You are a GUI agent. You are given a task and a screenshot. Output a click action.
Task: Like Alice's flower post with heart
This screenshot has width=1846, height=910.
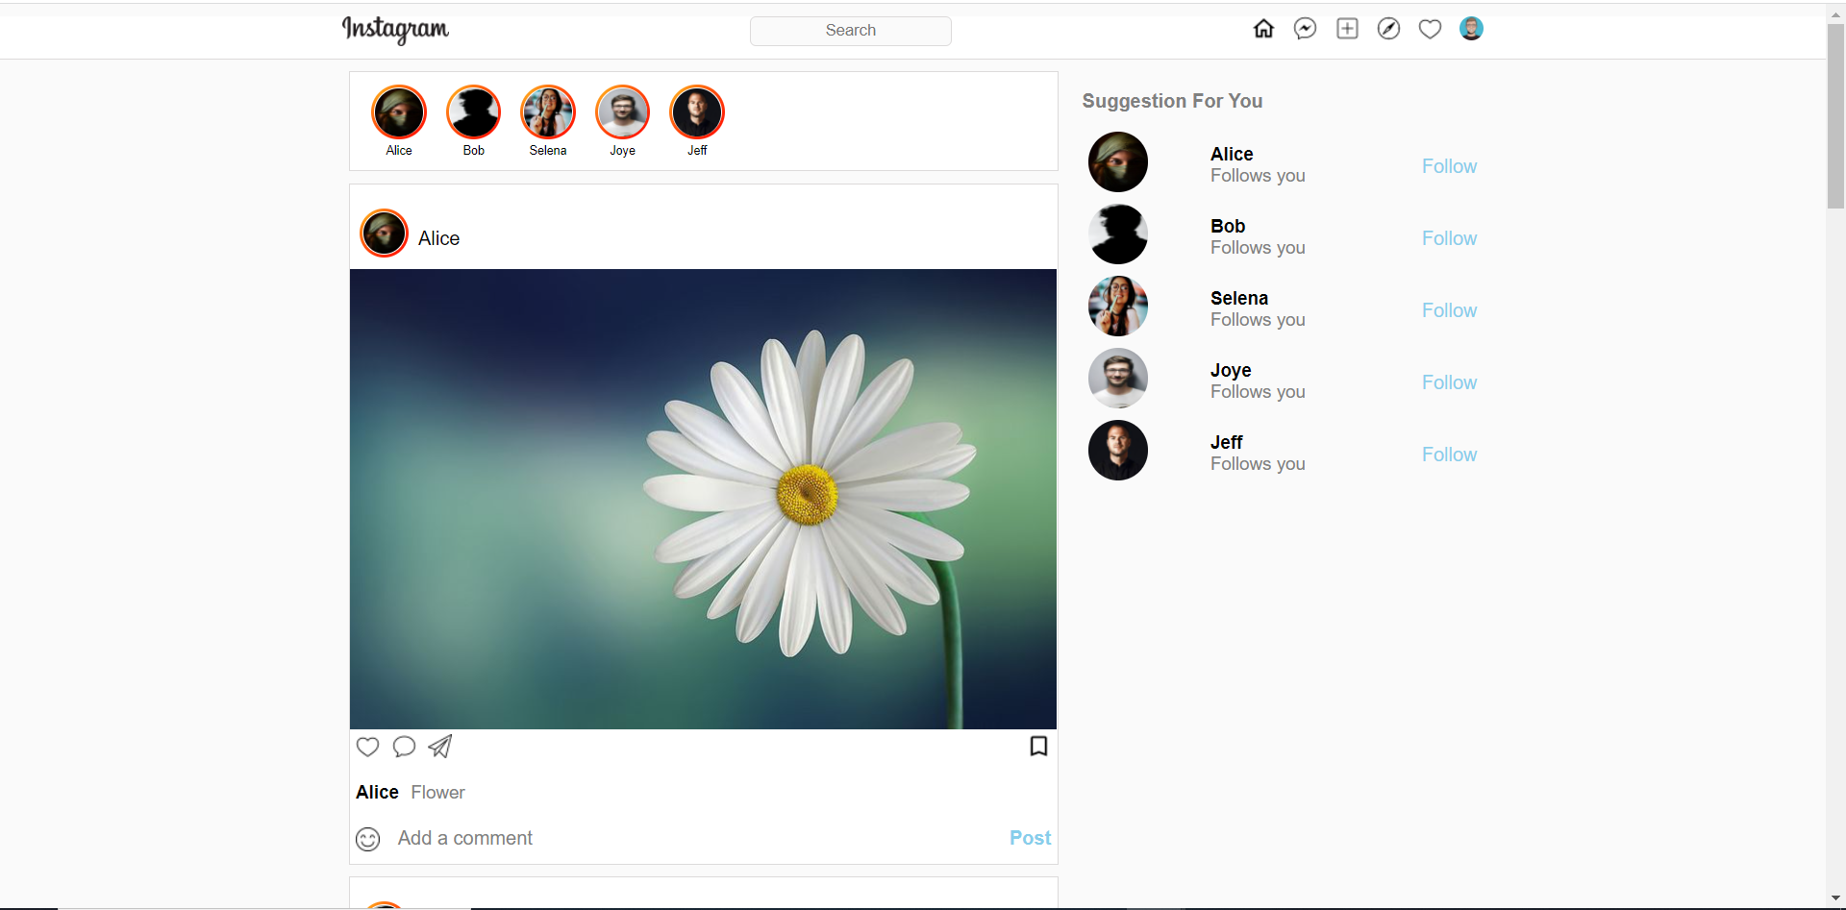(x=367, y=747)
